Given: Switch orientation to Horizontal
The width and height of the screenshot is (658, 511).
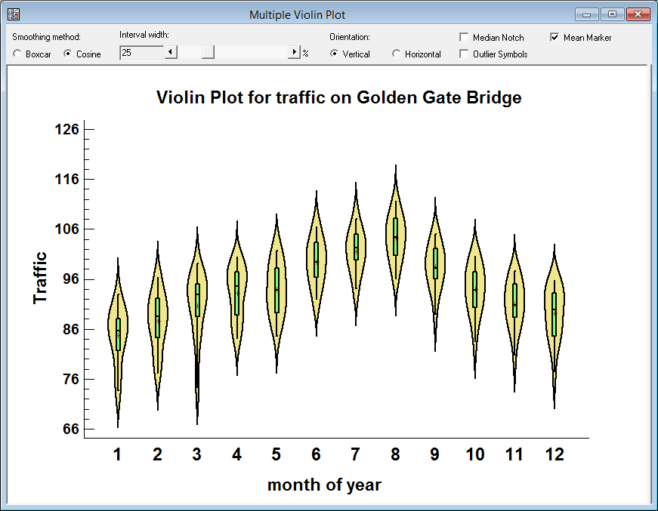Looking at the screenshot, I should 395,54.
